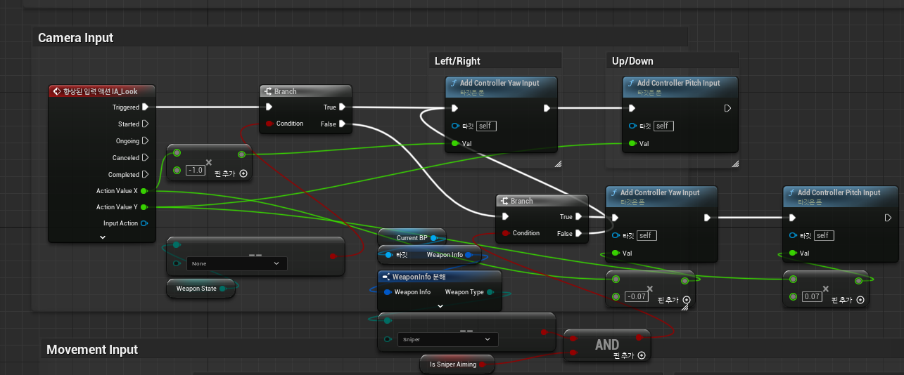Screen dimensions: 904x375
Task: Click the Weapon Info input pin on break node
Action: pos(387,292)
